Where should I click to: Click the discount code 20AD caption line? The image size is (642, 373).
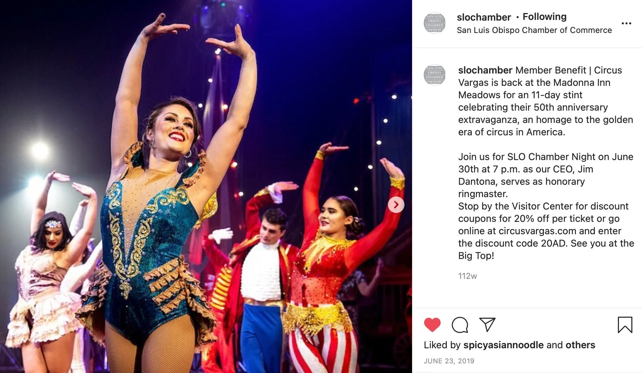[546, 243]
